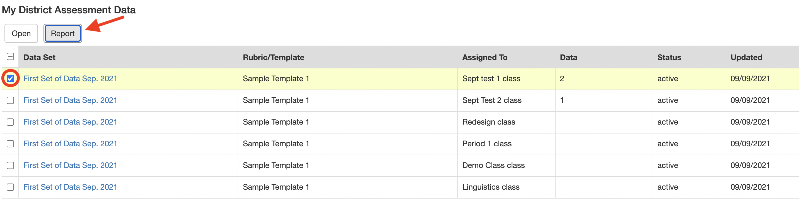Image resolution: width=801 pixels, height=208 pixels.
Task: Open data set link for Sept test 1 class
Action: [70, 79]
